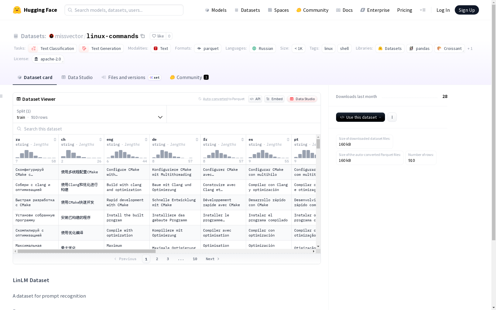Focus the Search this dataset field

pyautogui.click(x=167, y=129)
